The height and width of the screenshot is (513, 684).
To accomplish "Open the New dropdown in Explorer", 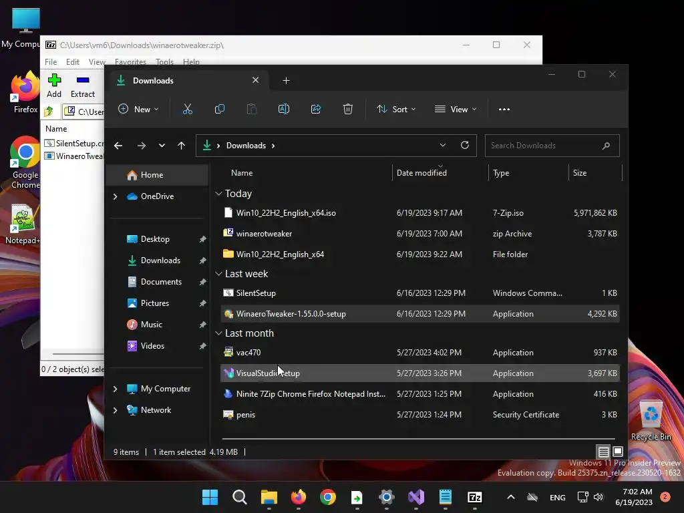I will (x=138, y=109).
